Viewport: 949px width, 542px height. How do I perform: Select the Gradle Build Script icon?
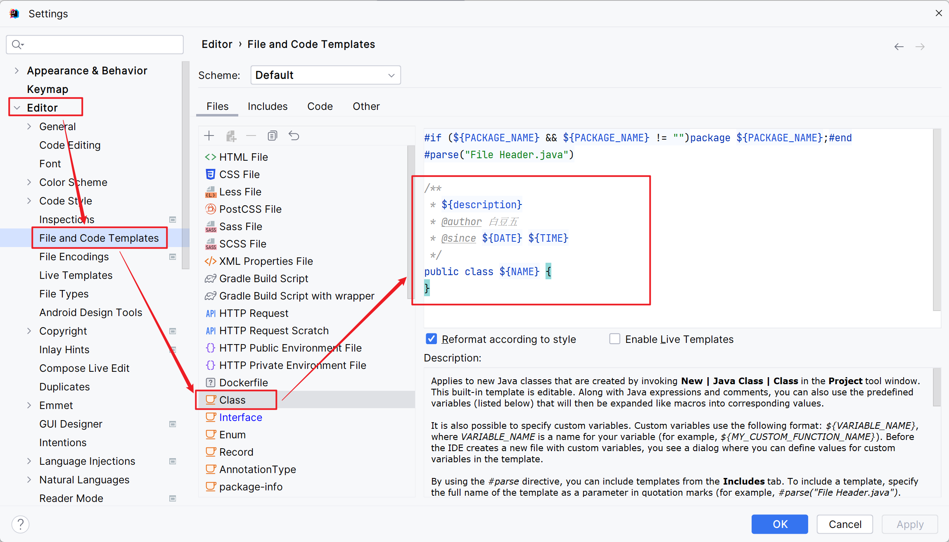(x=211, y=278)
